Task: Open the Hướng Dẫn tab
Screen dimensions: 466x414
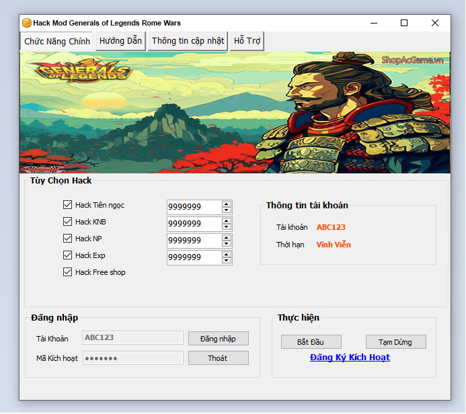Action: click(120, 41)
